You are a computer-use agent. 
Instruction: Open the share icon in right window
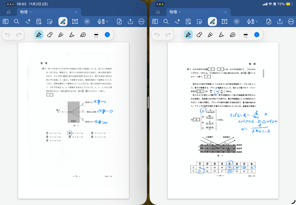point(280,22)
